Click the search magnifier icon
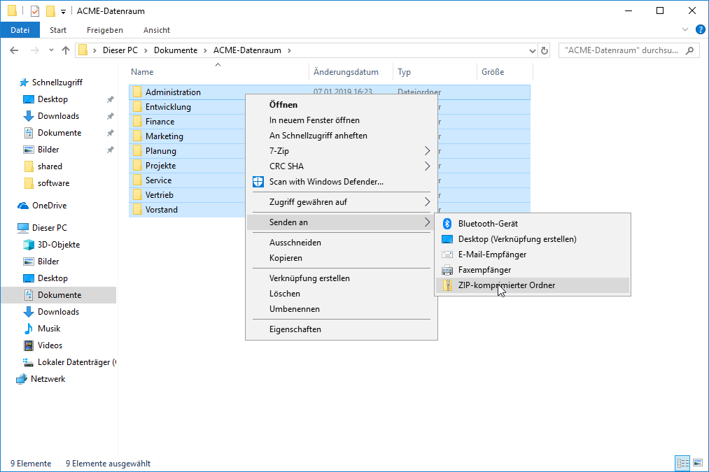The height and width of the screenshot is (472, 709). (689, 50)
